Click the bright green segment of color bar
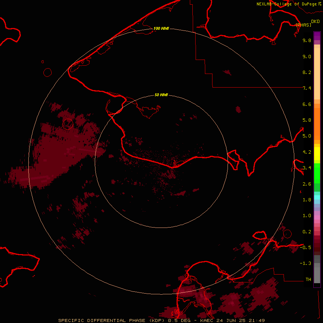Image resolution: width=323 pixels, height=323 pixels. [x=317, y=173]
